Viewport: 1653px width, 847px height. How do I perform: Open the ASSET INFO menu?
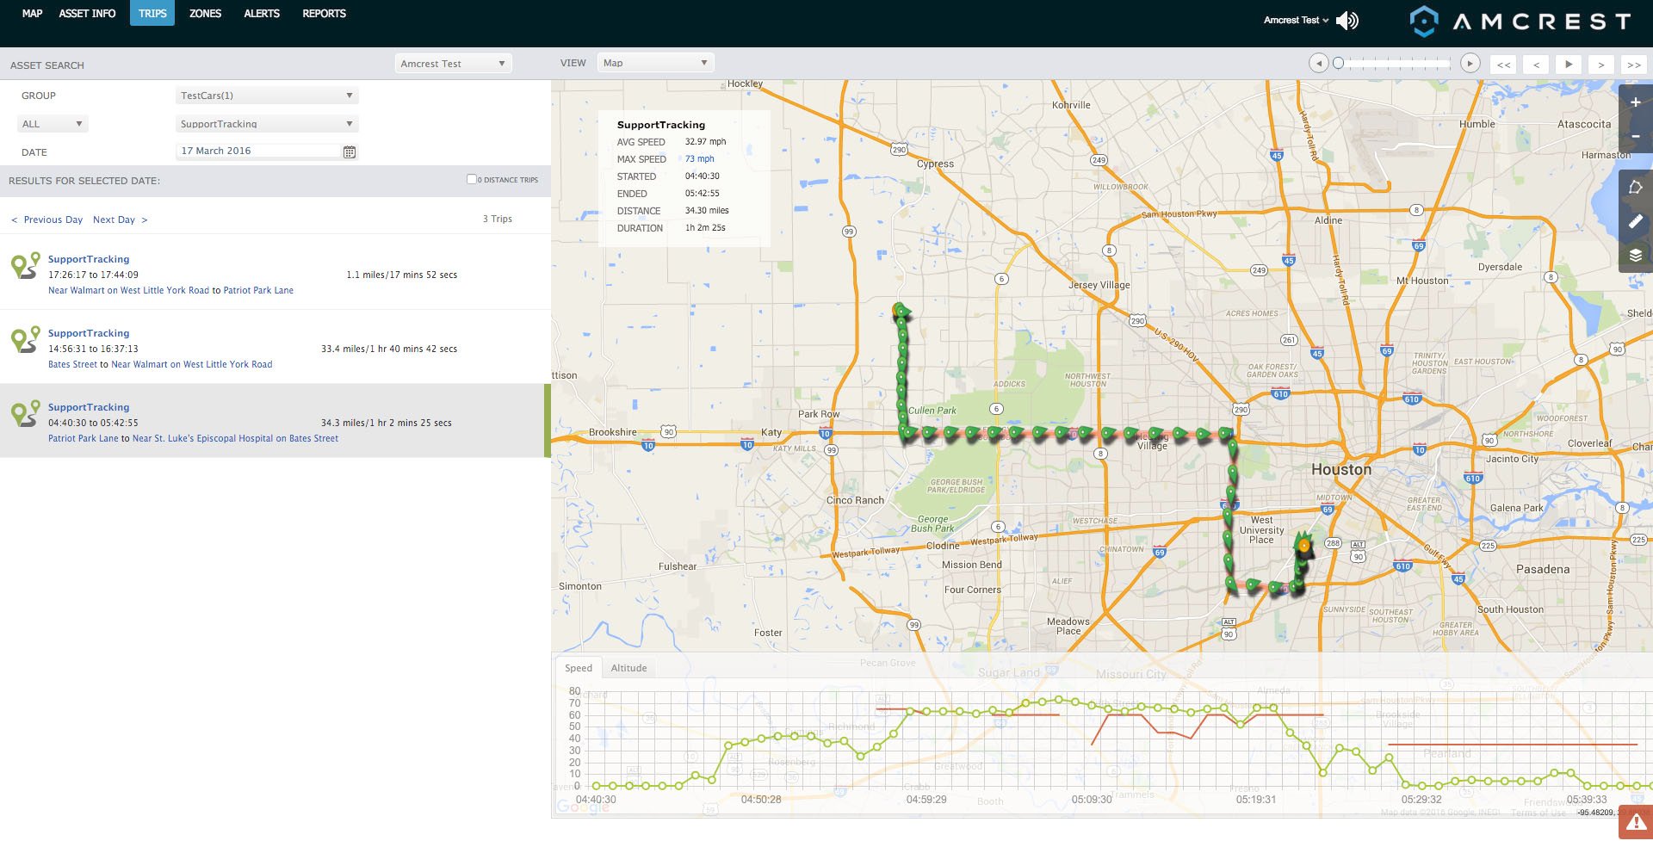pyautogui.click(x=87, y=14)
